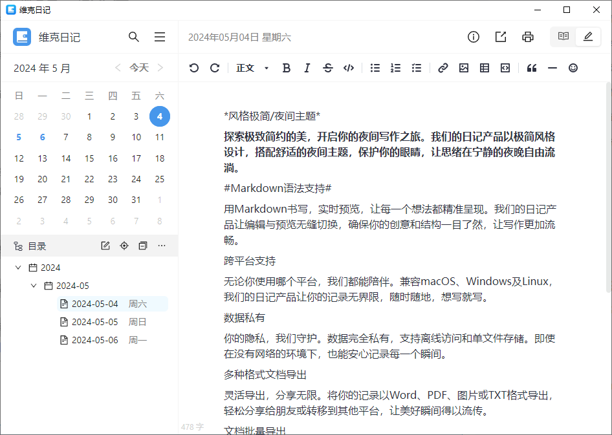Insert a task checklist
Image resolution: width=612 pixels, height=435 pixels.
[x=417, y=68]
